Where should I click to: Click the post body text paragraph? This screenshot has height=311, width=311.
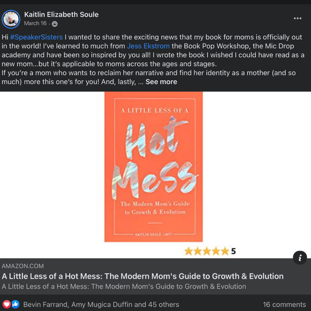pos(153,59)
